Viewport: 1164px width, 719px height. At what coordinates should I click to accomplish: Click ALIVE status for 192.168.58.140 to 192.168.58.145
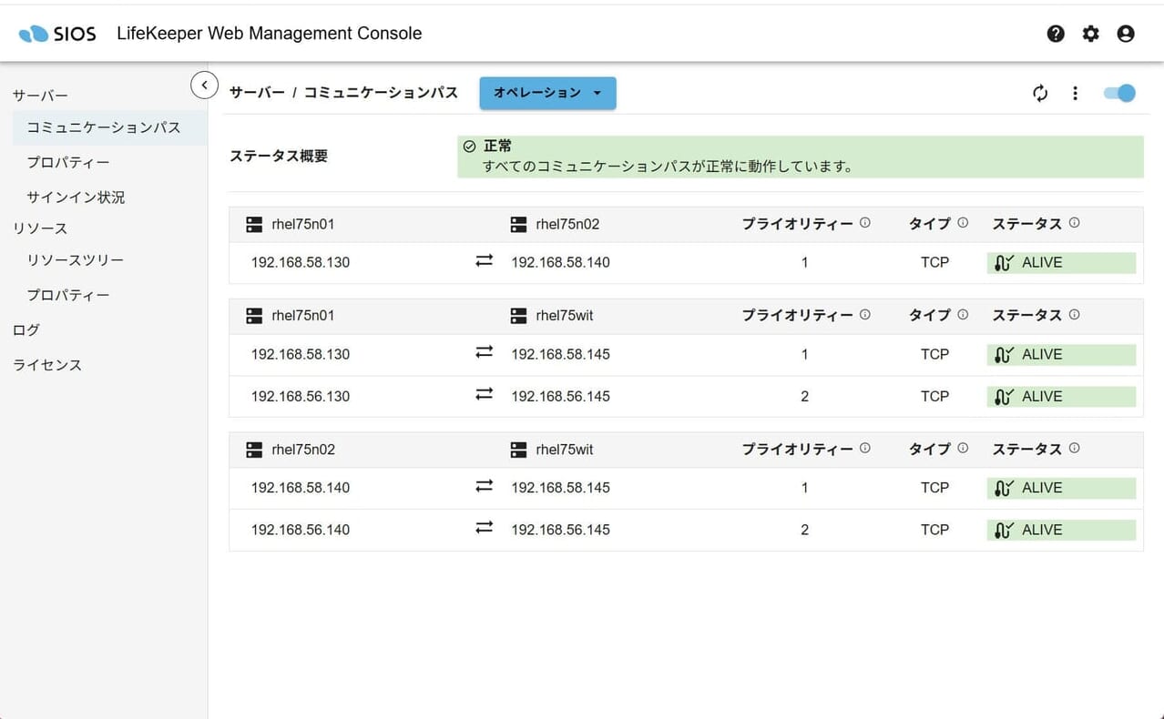(x=1061, y=489)
